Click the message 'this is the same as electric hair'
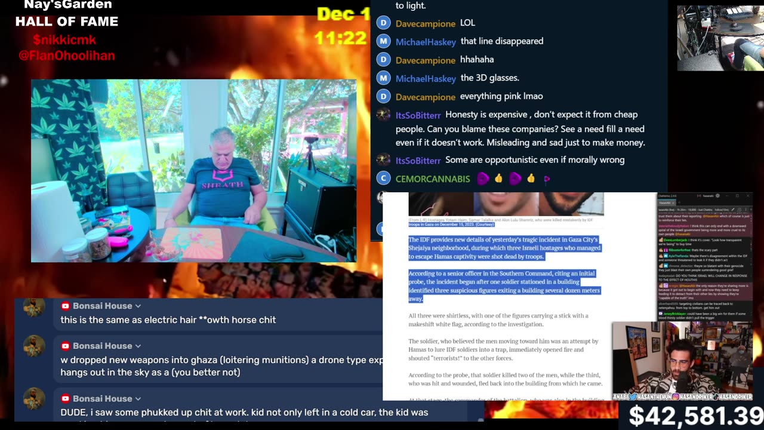The image size is (764, 430). (168, 320)
